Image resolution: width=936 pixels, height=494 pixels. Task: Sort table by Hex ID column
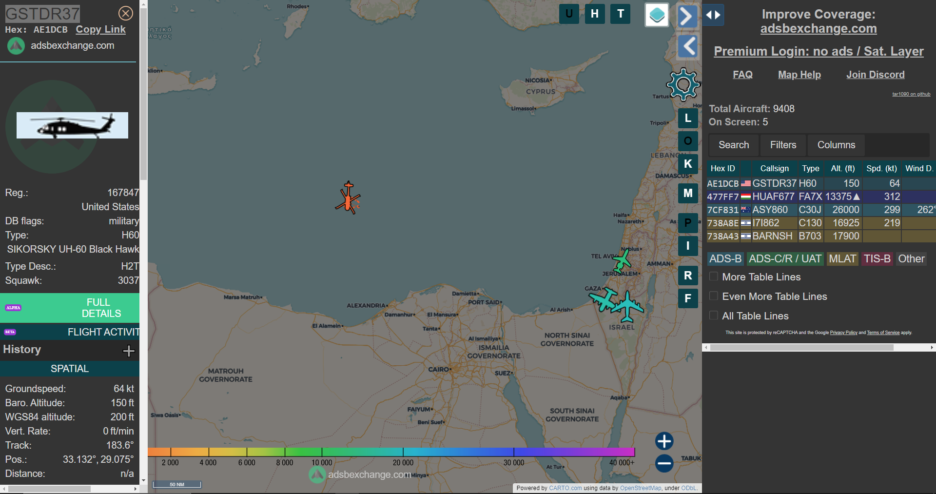point(722,168)
